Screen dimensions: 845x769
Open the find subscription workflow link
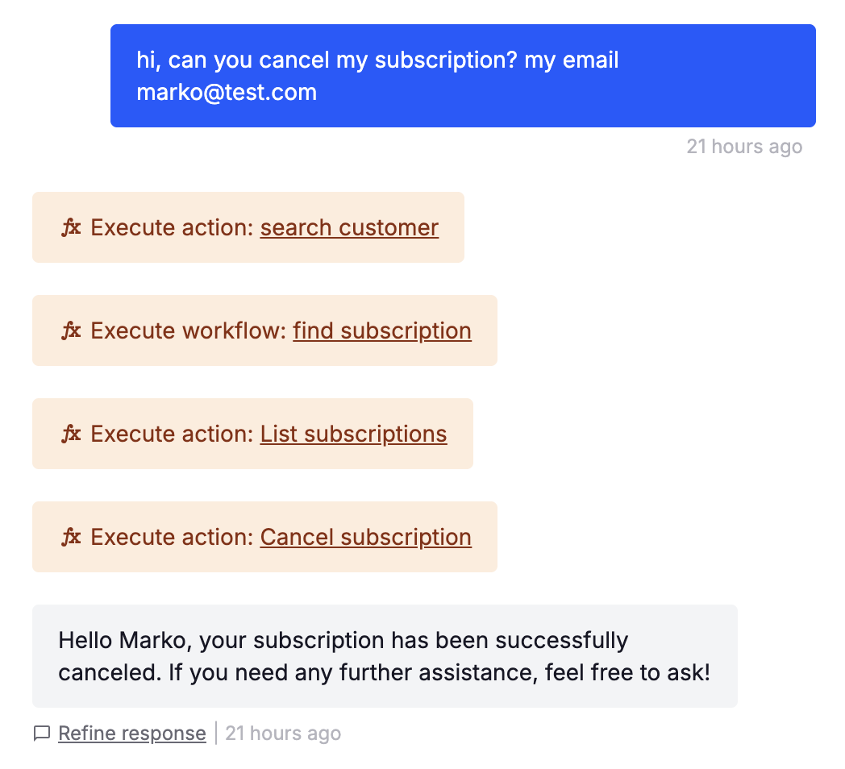(x=382, y=330)
